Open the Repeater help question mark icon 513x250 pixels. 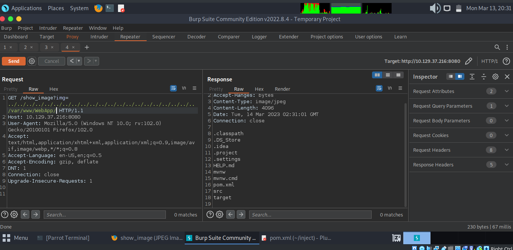tap(506, 61)
